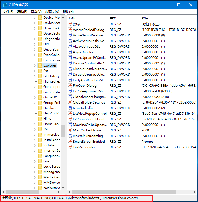Select the Hints key in tree
This screenshot has width=198, height=202.
click(x=47, y=118)
